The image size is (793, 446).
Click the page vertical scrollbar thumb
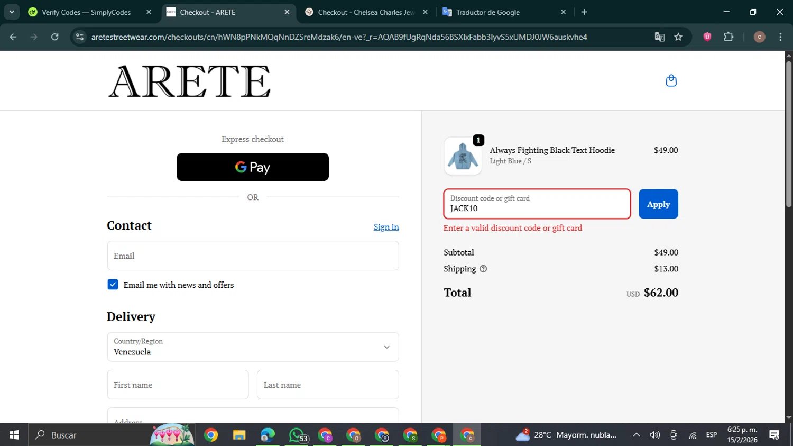[x=788, y=134]
